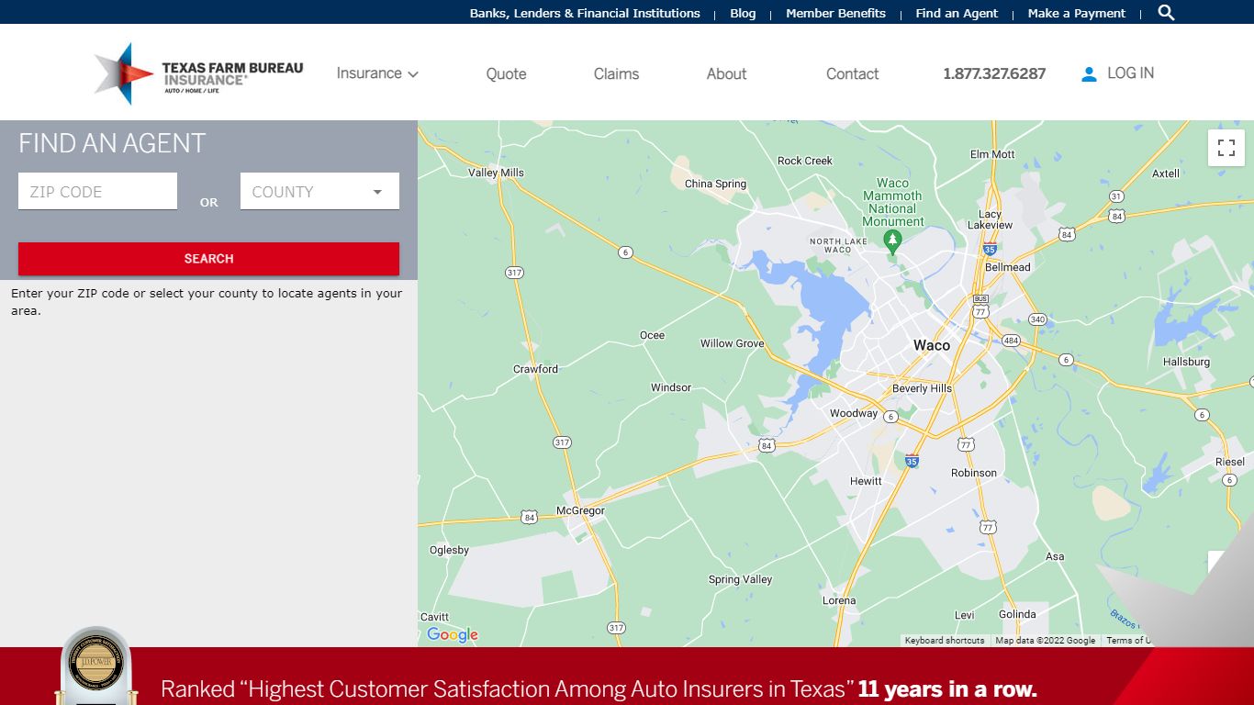Open the Quote menu item

pyautogui.click(x=506, y=73)
